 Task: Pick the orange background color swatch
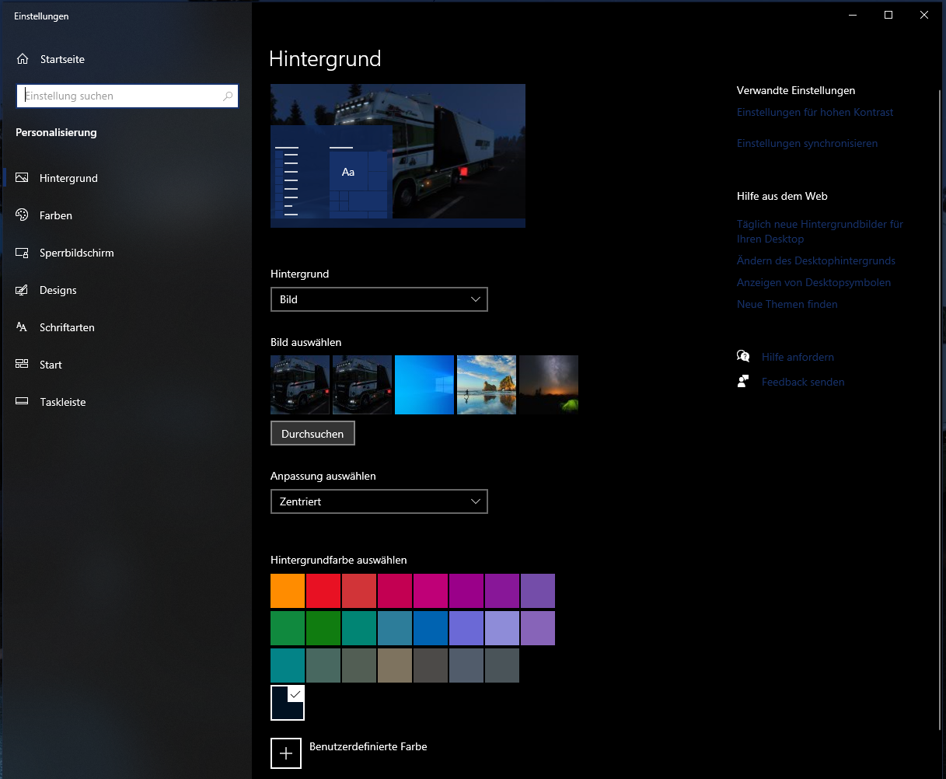(288, 591)
